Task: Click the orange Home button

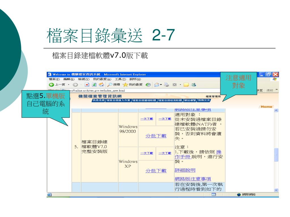Action: point(266,107)
